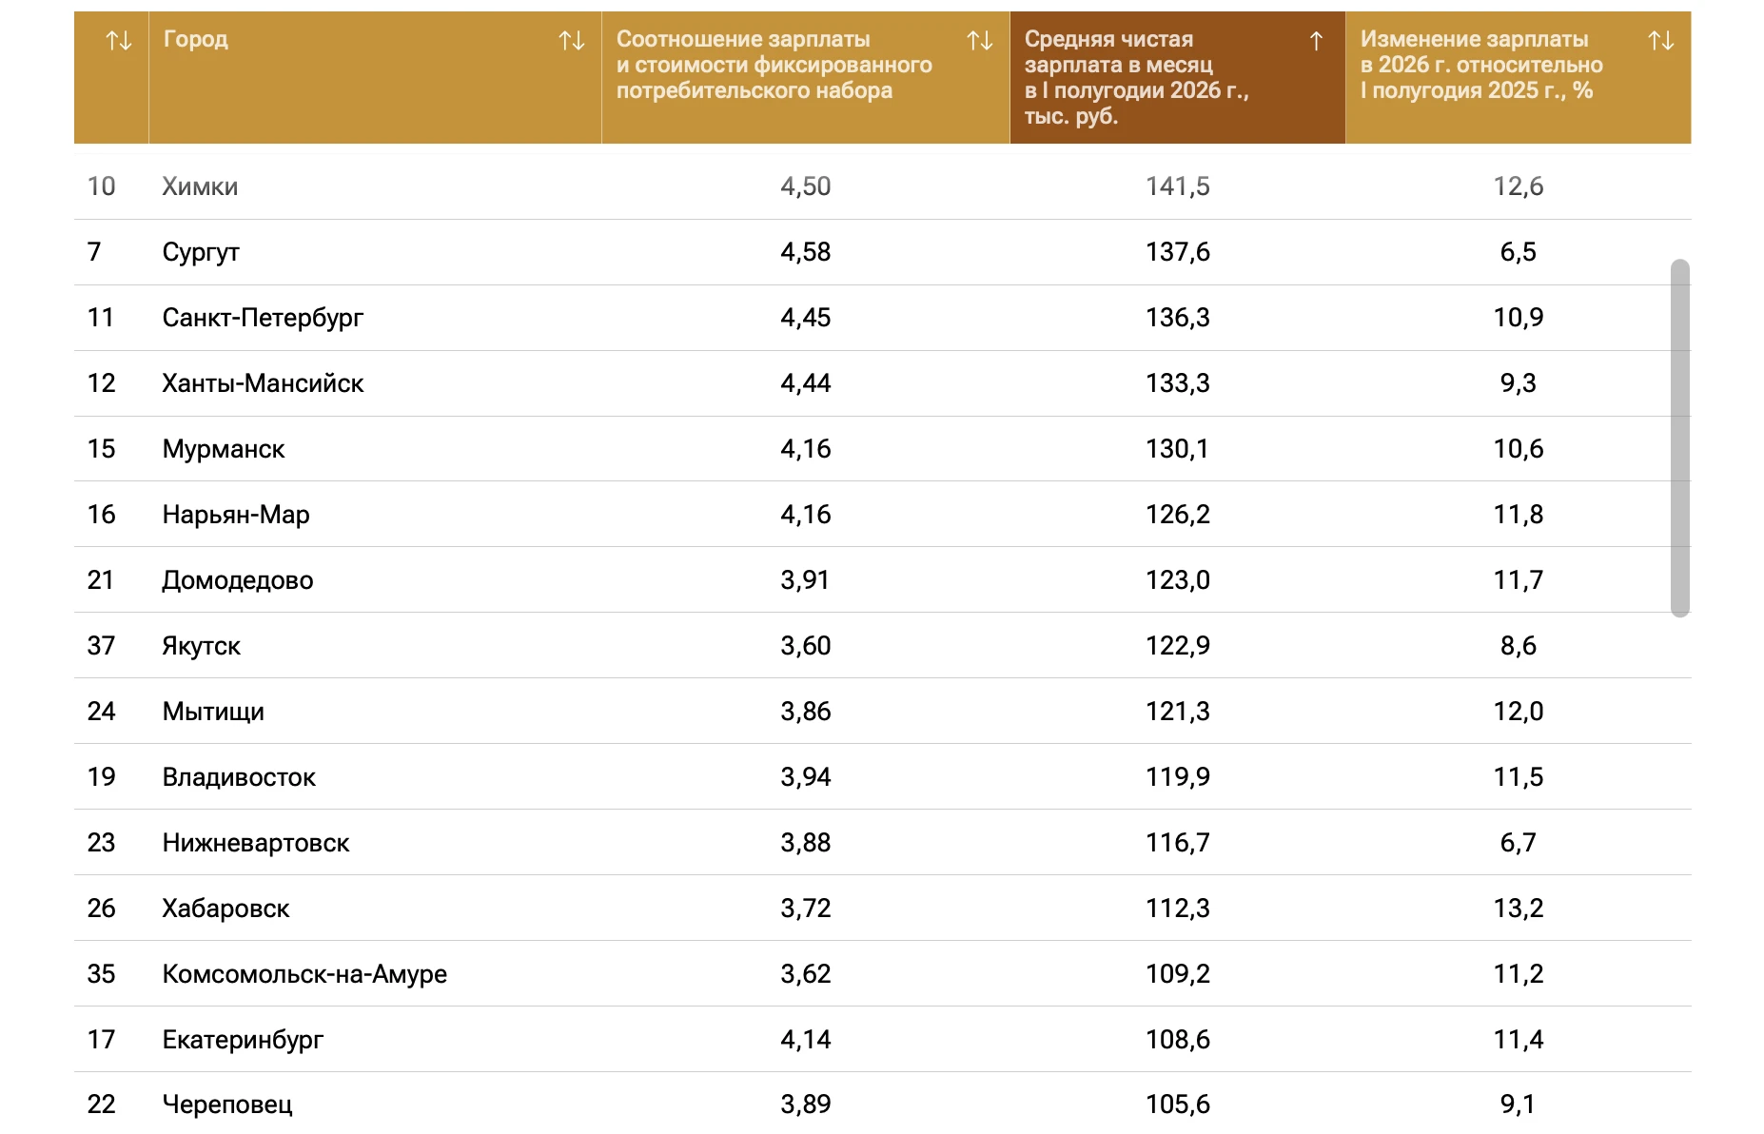The image size is (1764, 1134).
Task: Select the Химки row city name
Action: point(200,186)
